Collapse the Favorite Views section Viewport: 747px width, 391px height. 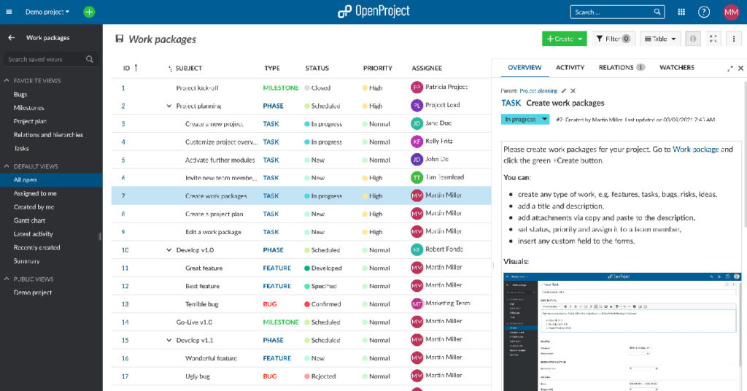7,81
